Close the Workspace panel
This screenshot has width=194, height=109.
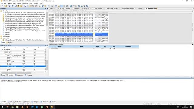[47, 9]
